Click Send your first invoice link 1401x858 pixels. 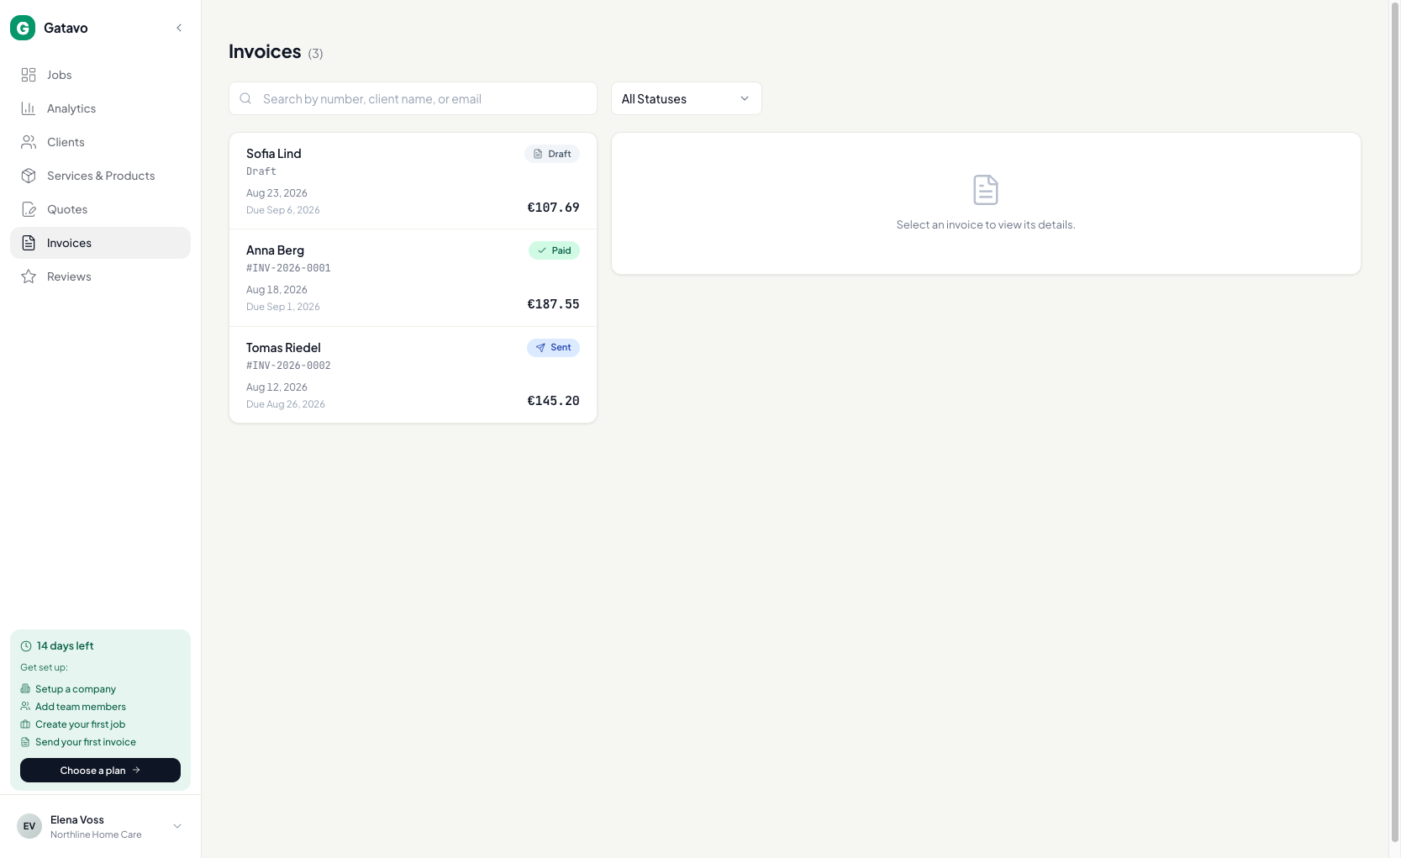click(86, 742)
